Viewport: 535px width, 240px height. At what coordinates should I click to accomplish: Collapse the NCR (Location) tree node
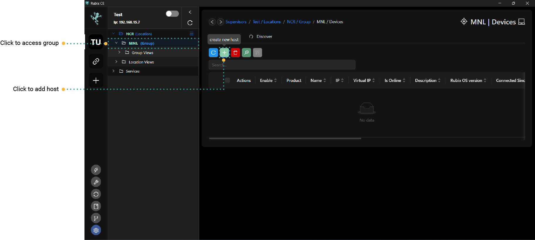pos(114,33)
